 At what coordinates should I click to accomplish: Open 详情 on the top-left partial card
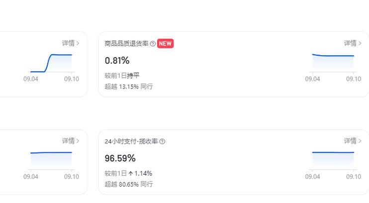click(x=71, y=43)
